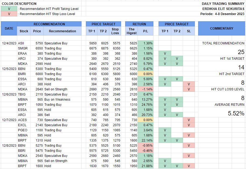This screenshot has height=169, width=246.
Task: Select the COMMENTARY header cell
Action: pyautogui.click(x=222, y=29)
